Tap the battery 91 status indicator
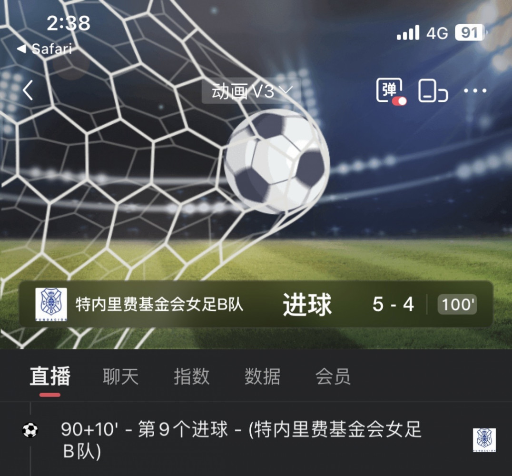Screen dimensions: 512x476 point(470,33)
